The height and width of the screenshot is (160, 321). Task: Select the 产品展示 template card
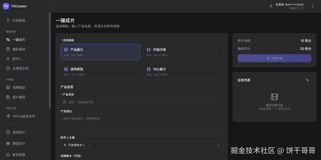tap(100, 52)
